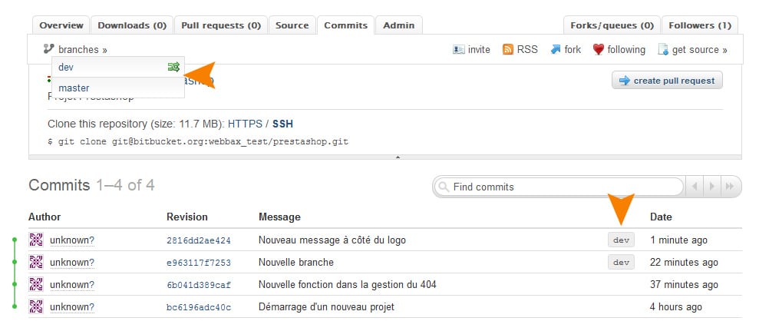The width and height of the screenshot is (769, 331).
Task: Select the master branch from the list
Action: click(74, 88)
